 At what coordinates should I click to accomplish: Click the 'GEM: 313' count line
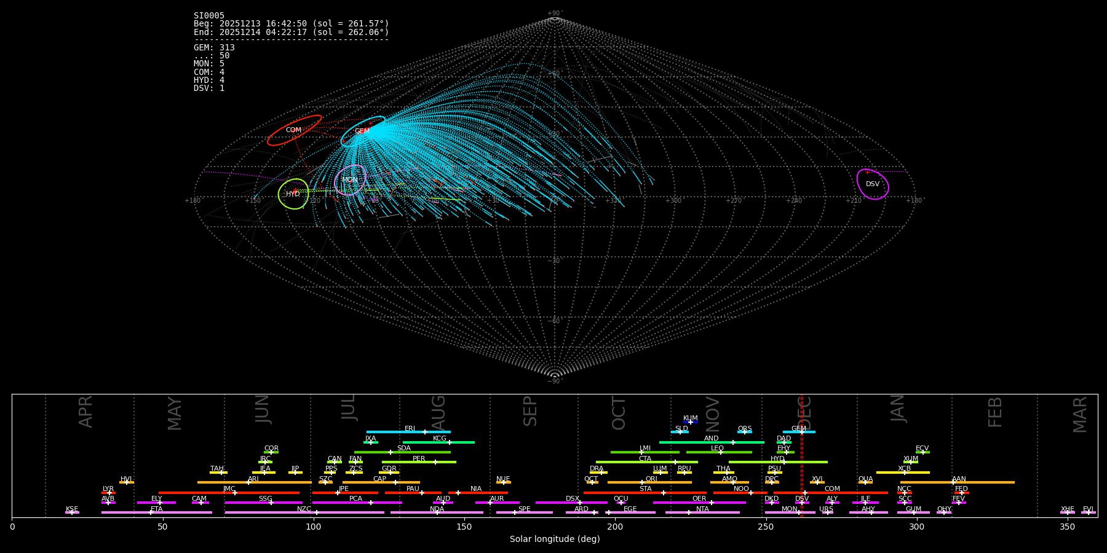point(214,48)
